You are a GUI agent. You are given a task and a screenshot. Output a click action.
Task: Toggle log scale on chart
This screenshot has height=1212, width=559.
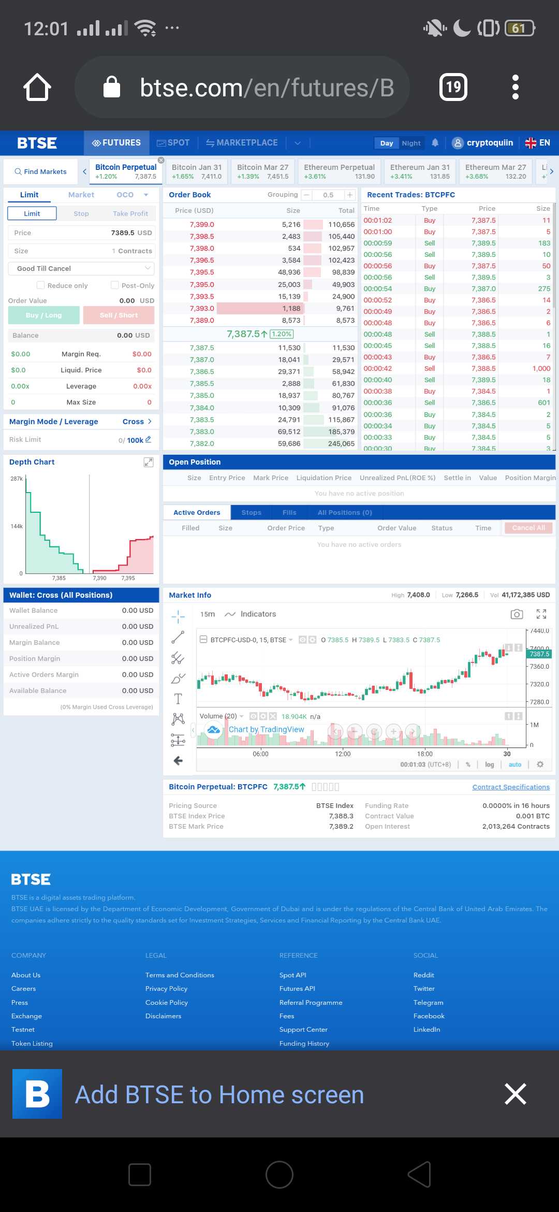490,764
